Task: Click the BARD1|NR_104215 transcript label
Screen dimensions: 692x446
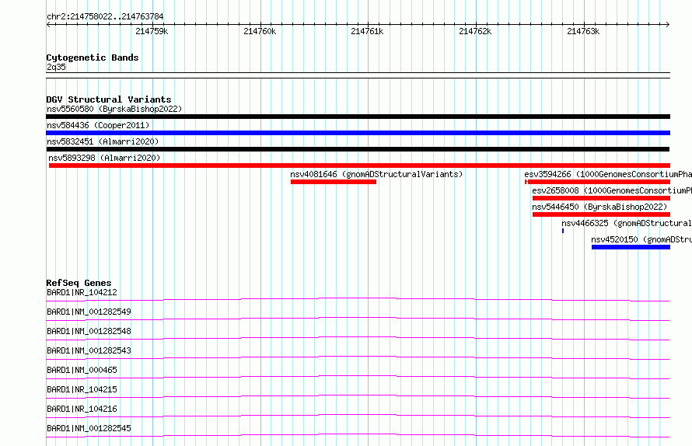Action: [x=82, y=389]
